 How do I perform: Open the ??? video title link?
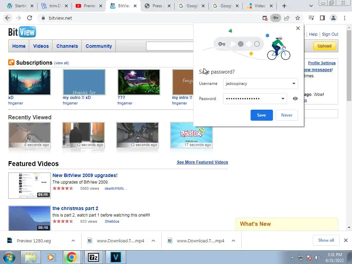tap(121, 98)
